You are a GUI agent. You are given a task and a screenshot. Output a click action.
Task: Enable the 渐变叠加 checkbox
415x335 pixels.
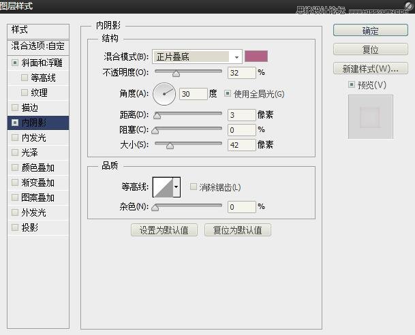coord(15,182)
